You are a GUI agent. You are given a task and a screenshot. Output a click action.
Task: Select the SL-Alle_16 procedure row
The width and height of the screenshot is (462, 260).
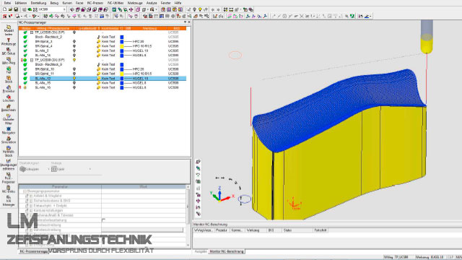point(103,87)
